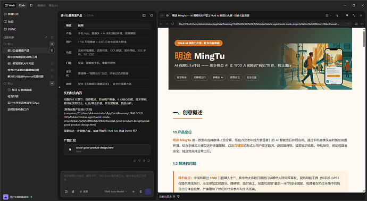
Task: Collapse the first 默认 folder group
Action: pos(8,44)
